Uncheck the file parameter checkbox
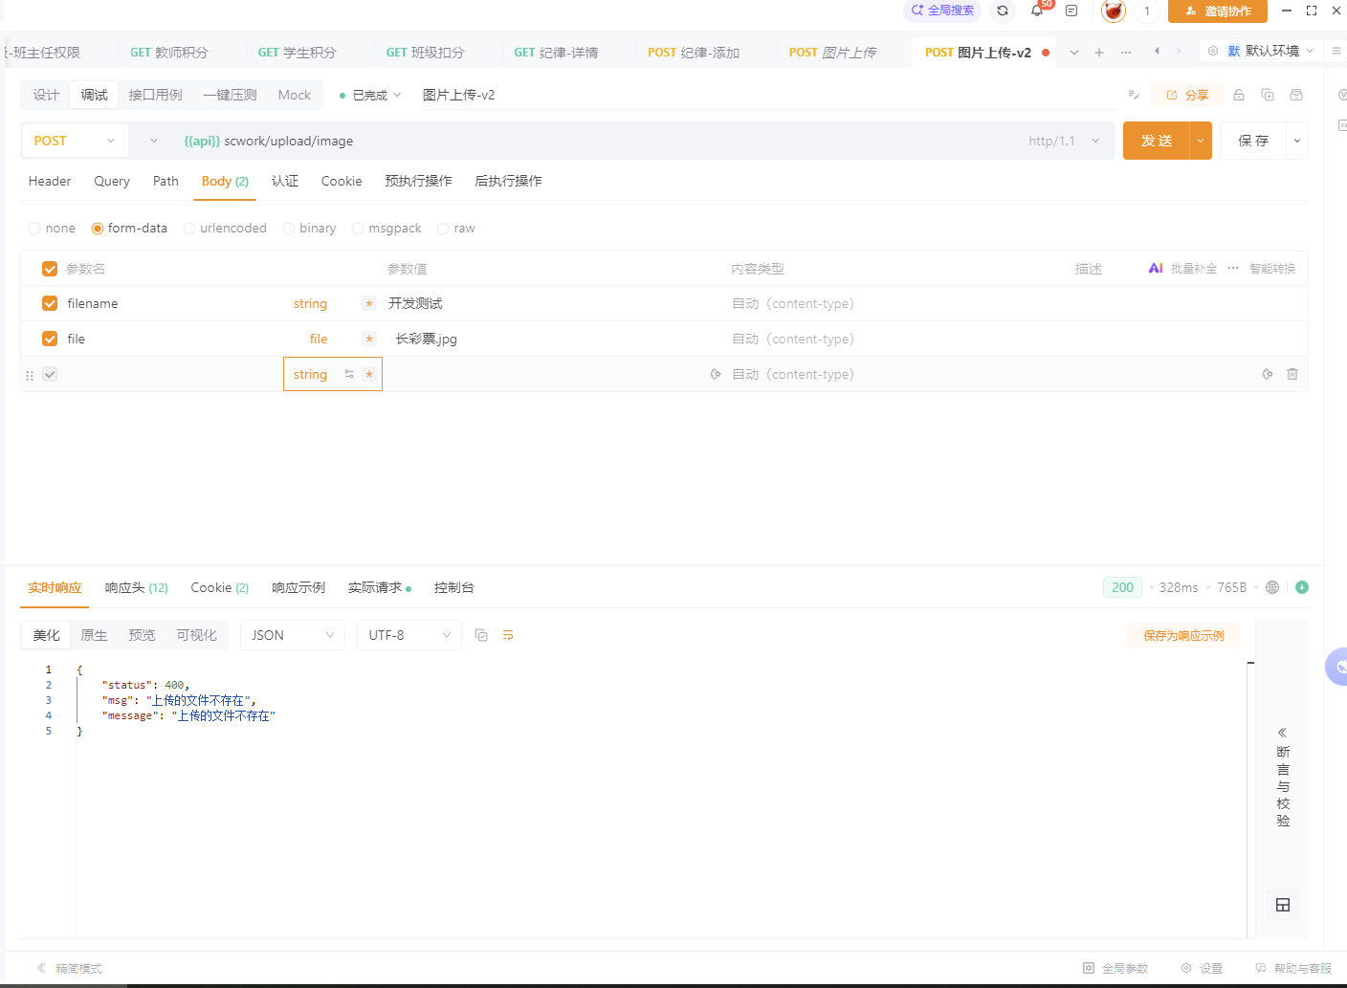1347x988 pixels. point(49,339)
